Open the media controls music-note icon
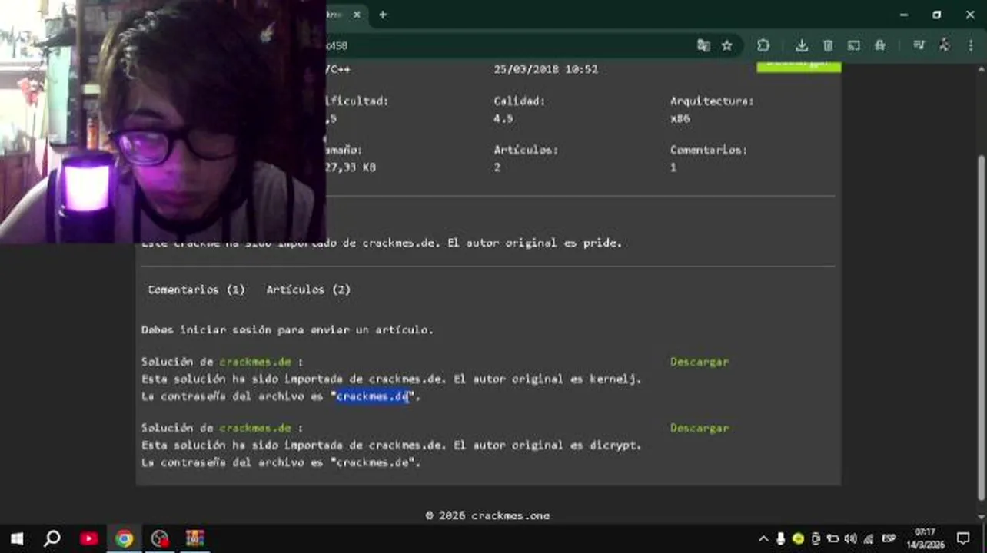Screen dimensions: 987x553 (x=919, y=45)
